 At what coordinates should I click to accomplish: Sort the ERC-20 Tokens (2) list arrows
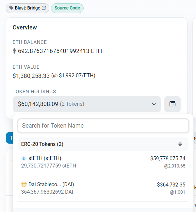click(180, 144)
